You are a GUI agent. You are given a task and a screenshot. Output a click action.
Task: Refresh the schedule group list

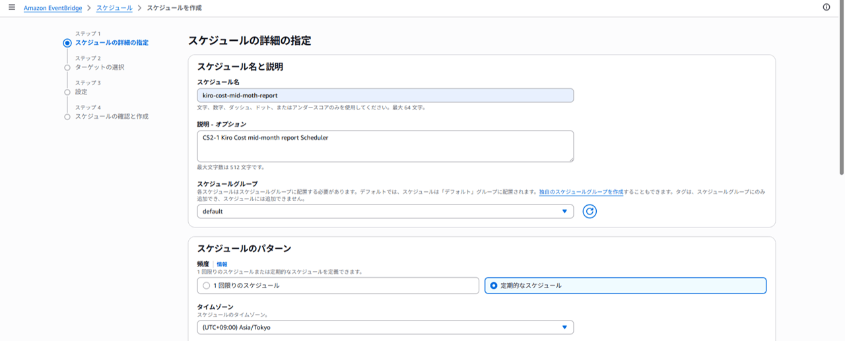coord(590,211)
